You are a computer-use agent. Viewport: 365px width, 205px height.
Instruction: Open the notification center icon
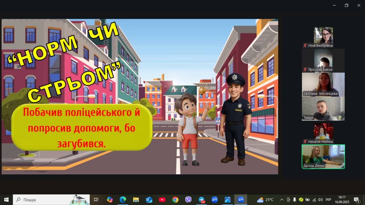pos(356,200)
